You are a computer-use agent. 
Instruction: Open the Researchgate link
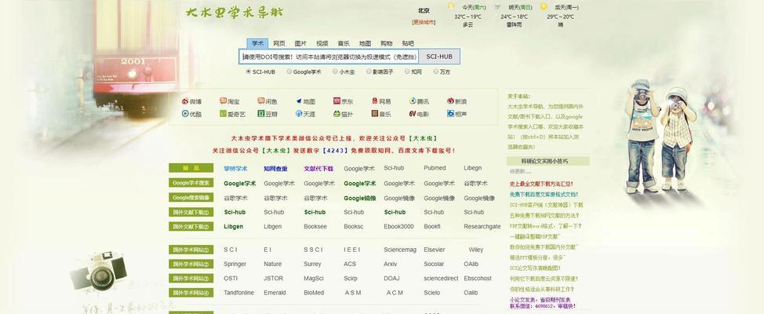point(482,227)
